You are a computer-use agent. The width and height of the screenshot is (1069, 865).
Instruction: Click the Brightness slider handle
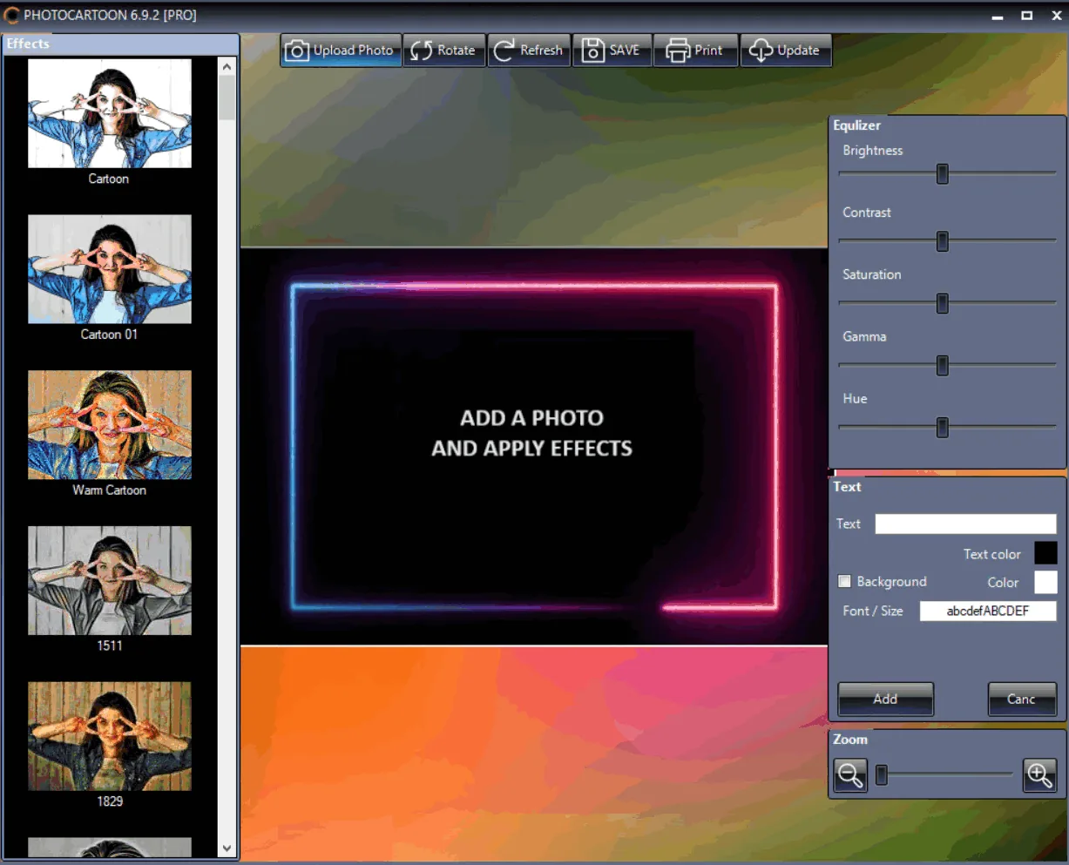[x=942, y=174]
